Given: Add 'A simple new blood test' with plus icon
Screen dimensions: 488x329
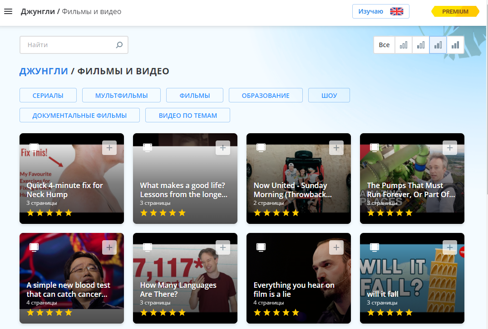Looking at the screenshot, I should pyautogui.click(x=109, y=247).
